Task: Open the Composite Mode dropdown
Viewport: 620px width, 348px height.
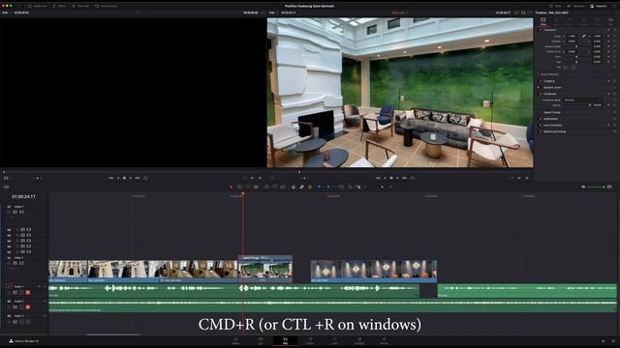Action: 582,100
